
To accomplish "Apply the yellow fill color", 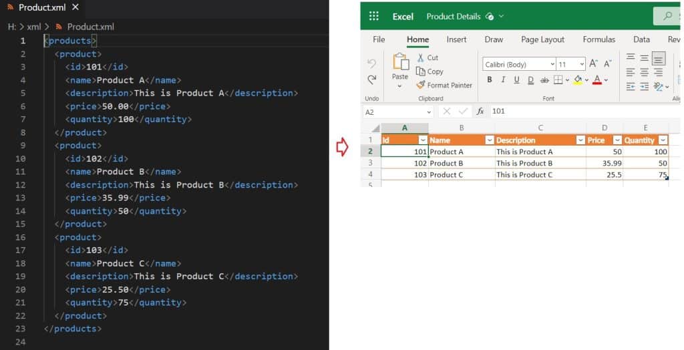I will click(x=578, y=80).
